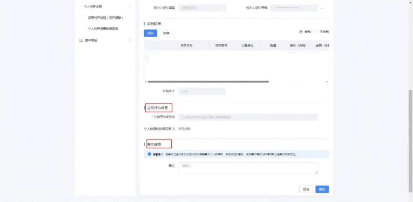Viewport: 413px width, 202px height.
Task: Click the 取消 button
Action: click(306, 189)
